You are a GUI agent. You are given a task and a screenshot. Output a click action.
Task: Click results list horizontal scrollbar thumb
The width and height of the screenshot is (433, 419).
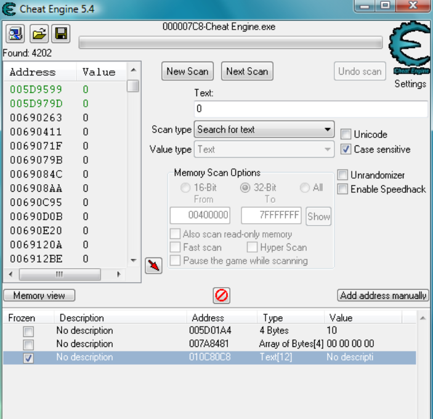click(x=60, y=274)
